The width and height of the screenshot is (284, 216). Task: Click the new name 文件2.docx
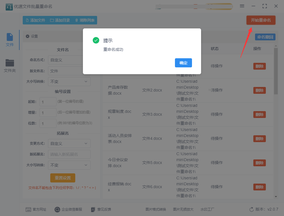[152, 90]
